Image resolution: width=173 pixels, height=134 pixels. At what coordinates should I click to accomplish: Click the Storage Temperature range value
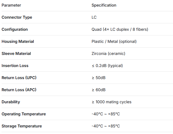[x=106, y=126]
